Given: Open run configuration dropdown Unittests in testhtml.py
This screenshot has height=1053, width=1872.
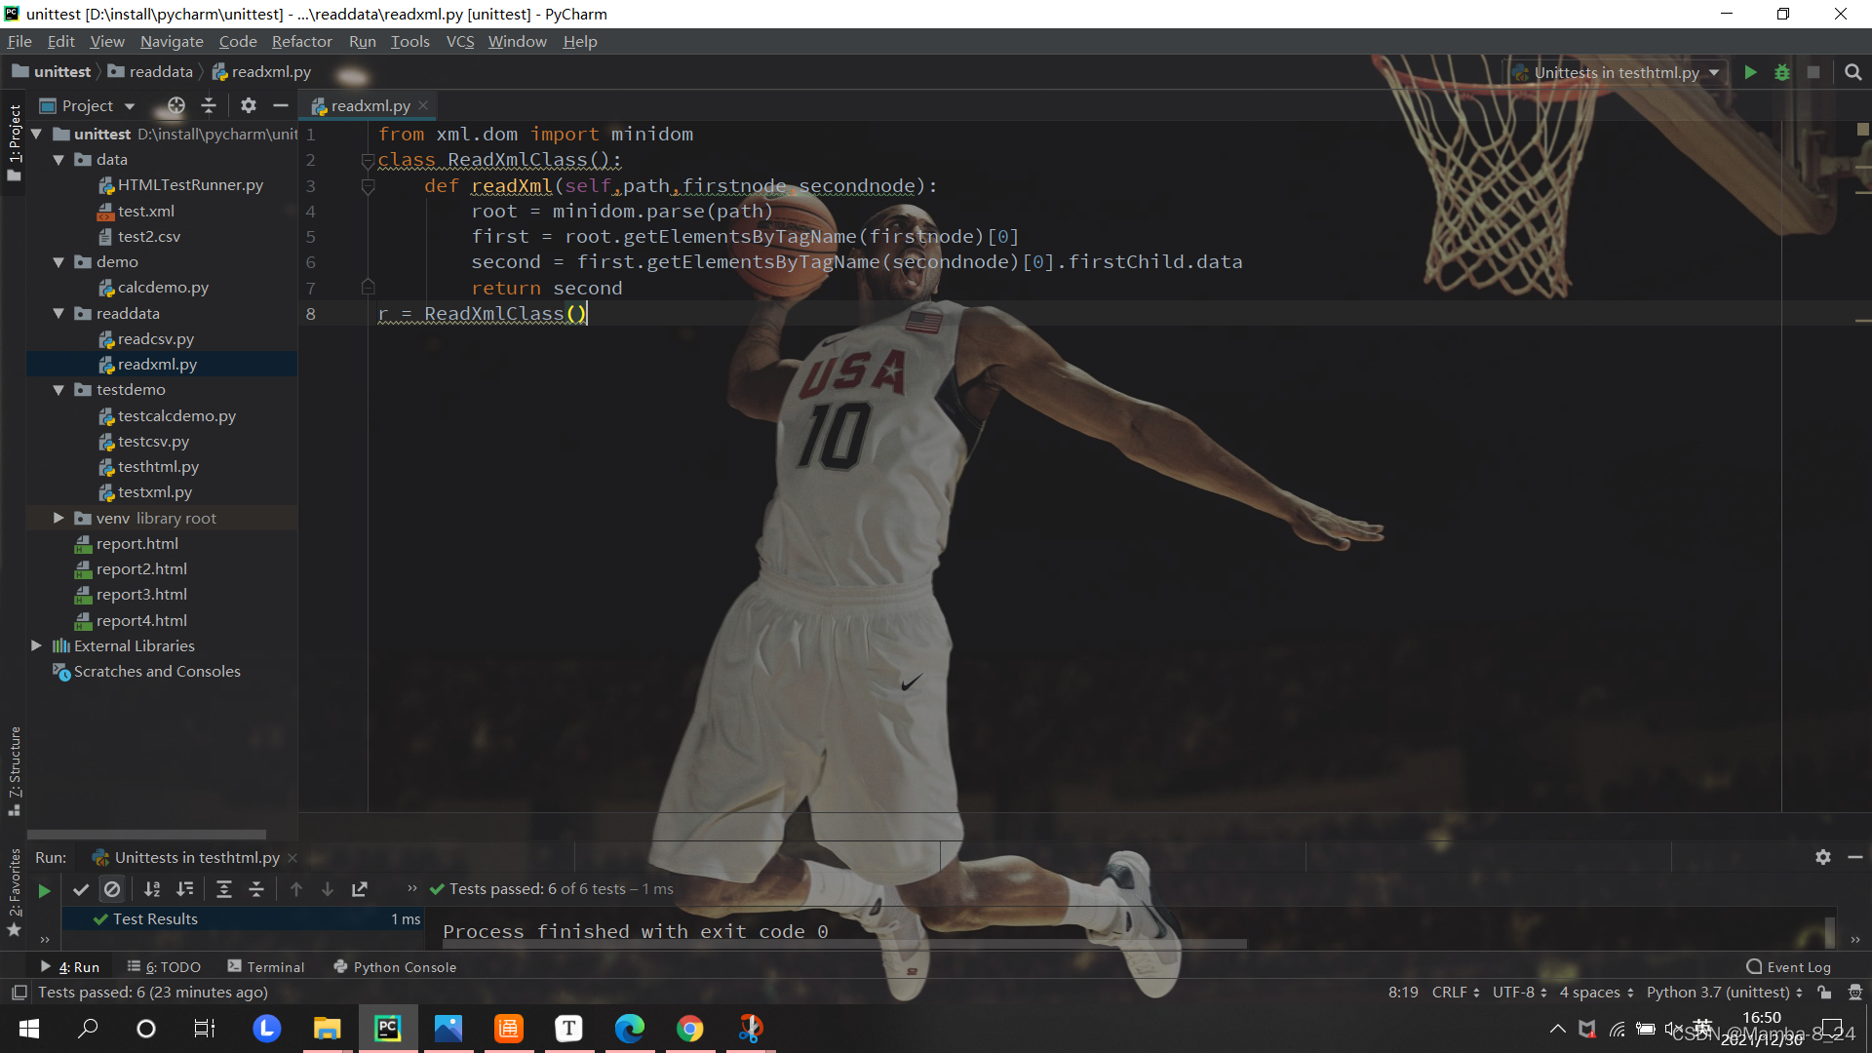Looking at the screenshot, I should pyautogui.click(x=1618, y=72).
